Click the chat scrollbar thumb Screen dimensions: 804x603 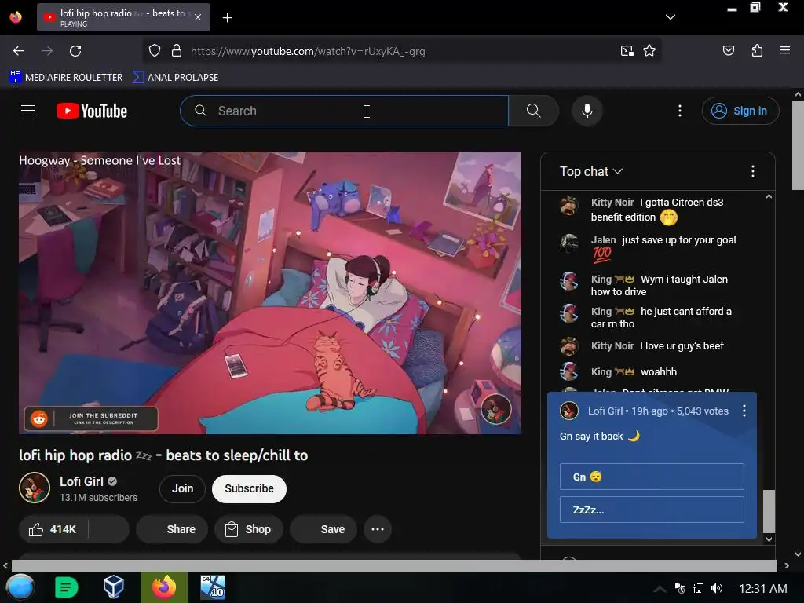(x=769, y=511)
